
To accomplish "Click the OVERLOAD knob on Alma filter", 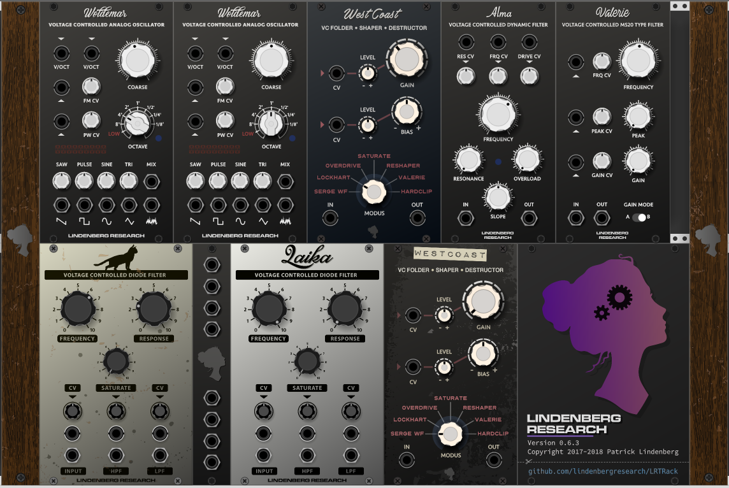I will 527,159.
